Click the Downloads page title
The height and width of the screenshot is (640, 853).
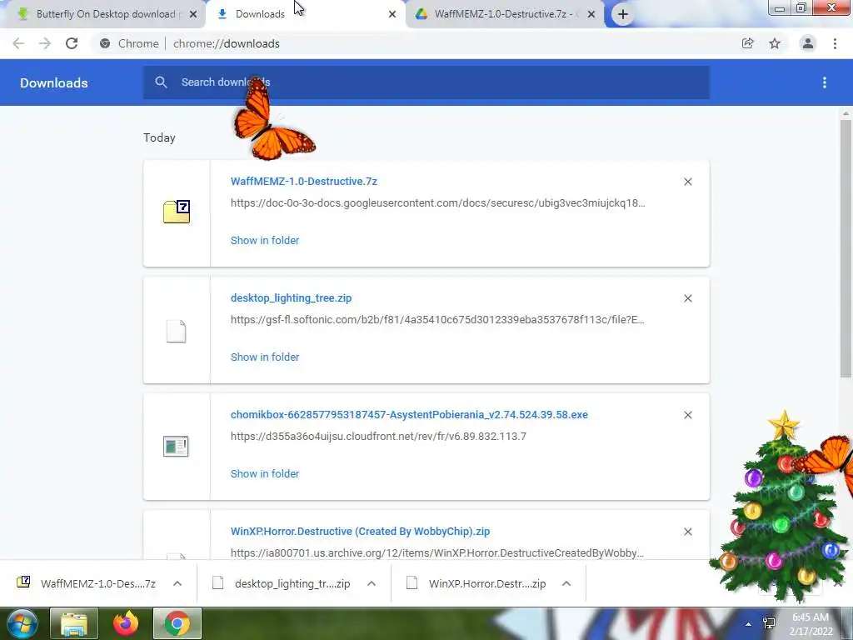point(54,82)
